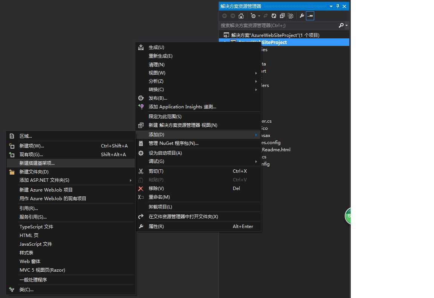The height and width of the screenshot is (298, 434).
Task: Click the Show All Files icon
Action: tap(290, 16)
